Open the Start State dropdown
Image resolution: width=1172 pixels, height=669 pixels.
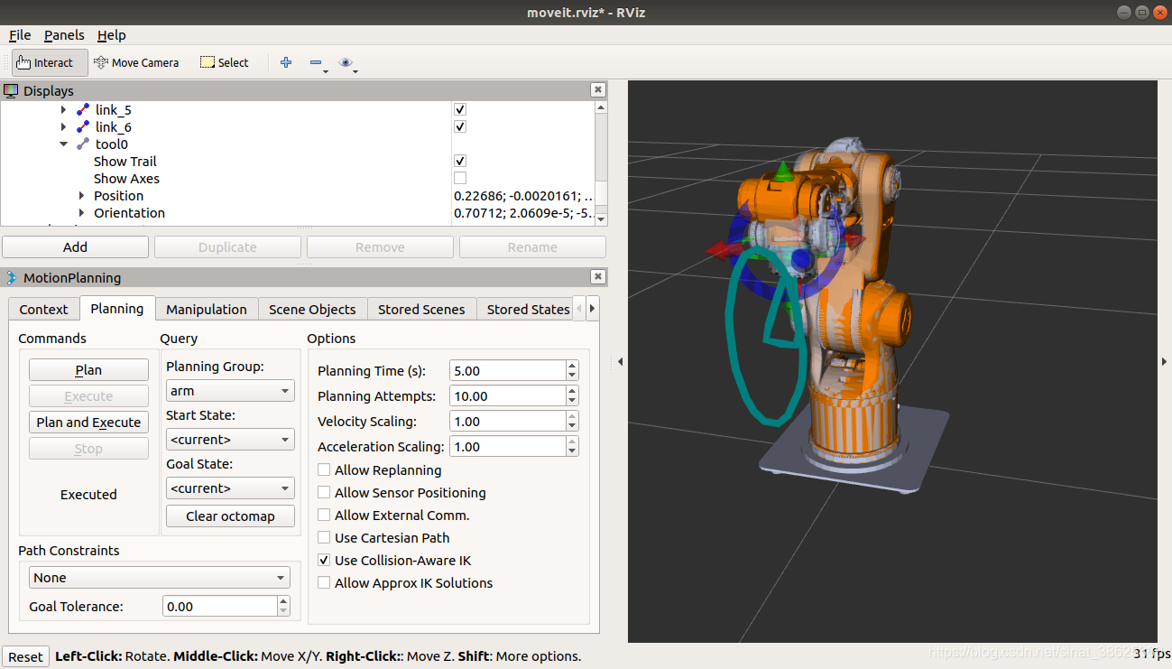[231, 439]
